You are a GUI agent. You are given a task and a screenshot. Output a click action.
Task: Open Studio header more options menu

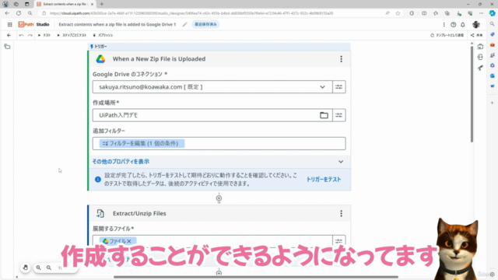coord(444,24)
